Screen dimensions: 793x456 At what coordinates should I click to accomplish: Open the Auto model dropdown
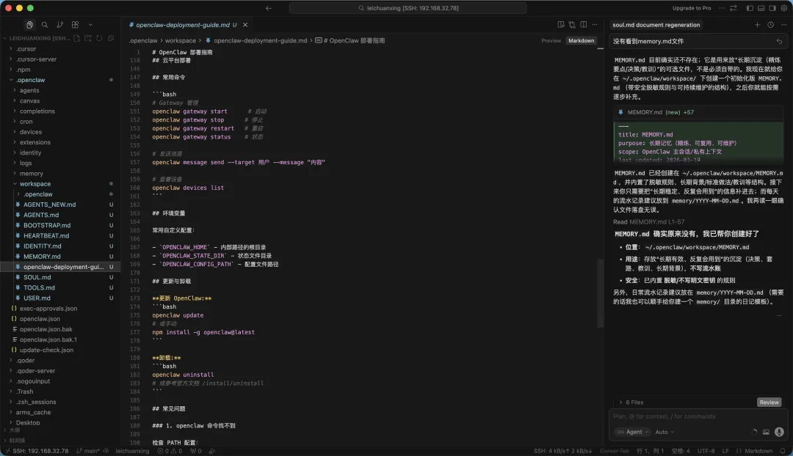pos(665,433)
